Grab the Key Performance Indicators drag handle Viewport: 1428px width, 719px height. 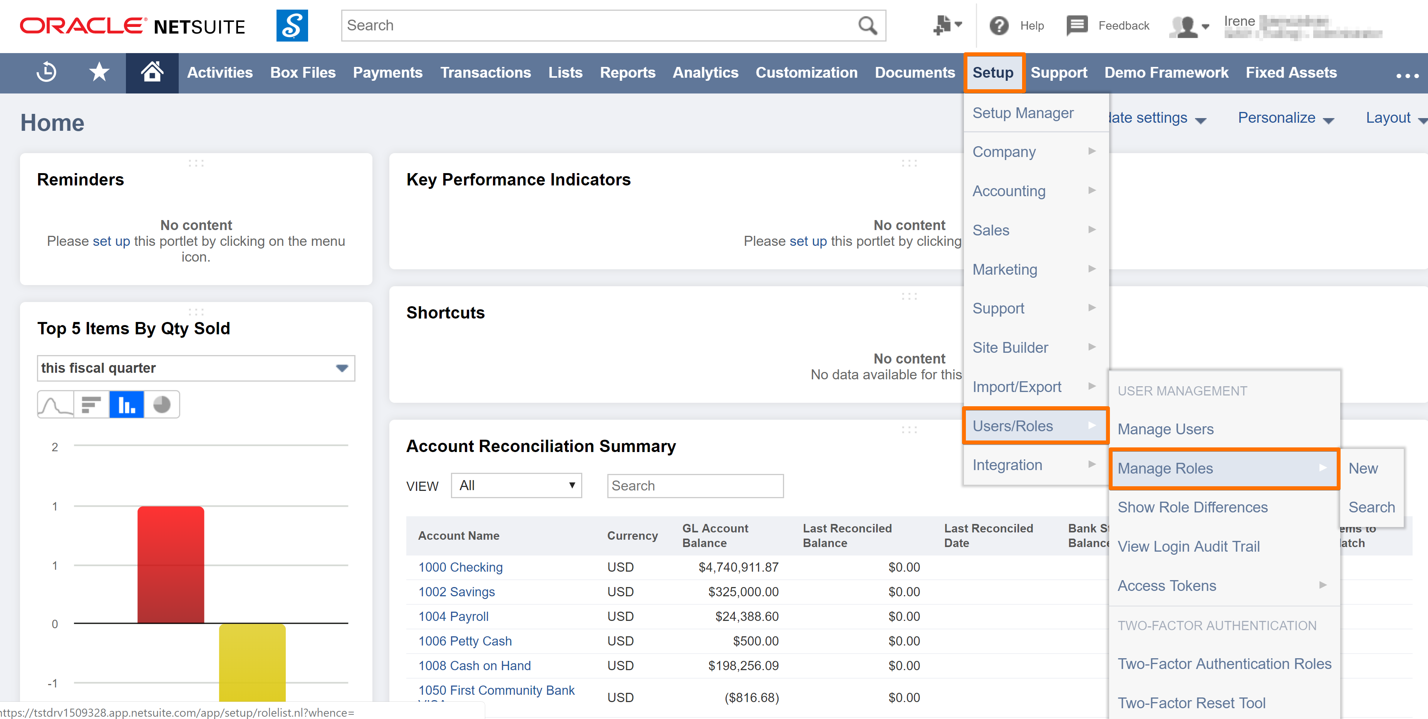click(909, 163)
